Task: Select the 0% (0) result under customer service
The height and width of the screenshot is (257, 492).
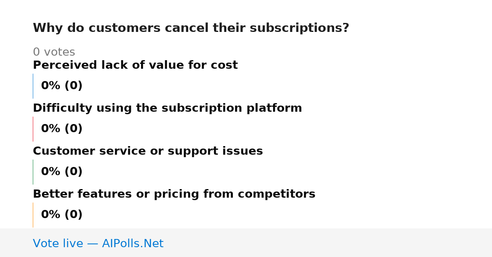Action: pyautogui.click(x=62, y=172)
